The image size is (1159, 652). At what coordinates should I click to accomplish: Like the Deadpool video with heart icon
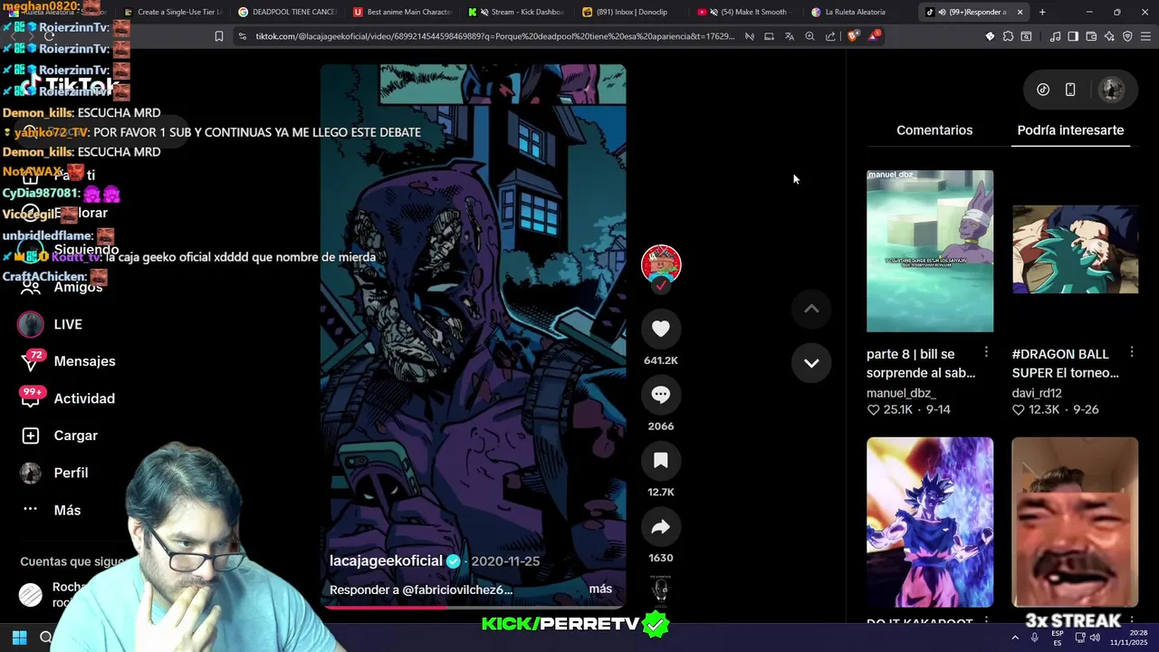[x=661, y=329]
